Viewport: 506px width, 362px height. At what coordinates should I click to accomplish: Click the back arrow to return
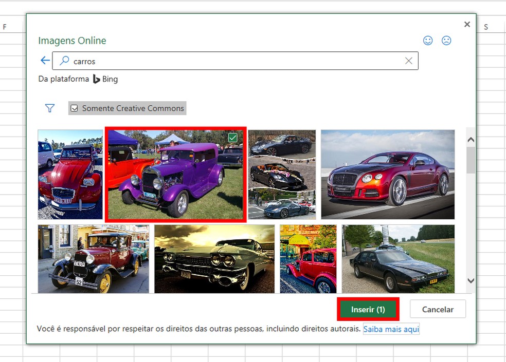click(45, 60)
